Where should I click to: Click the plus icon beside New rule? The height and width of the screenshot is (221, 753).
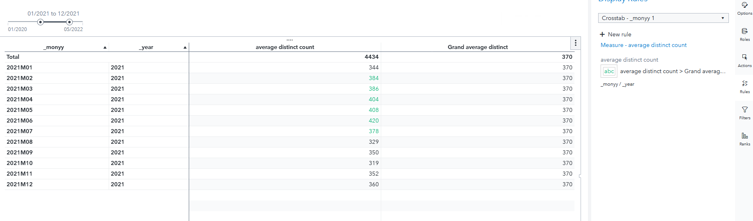pos(602,34)
